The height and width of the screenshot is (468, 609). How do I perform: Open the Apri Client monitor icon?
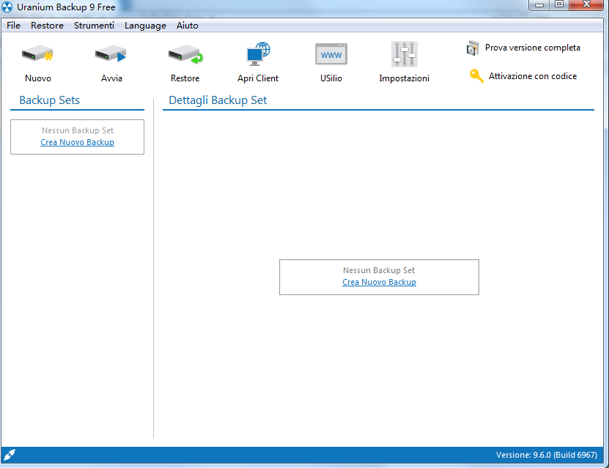[258, 54]
